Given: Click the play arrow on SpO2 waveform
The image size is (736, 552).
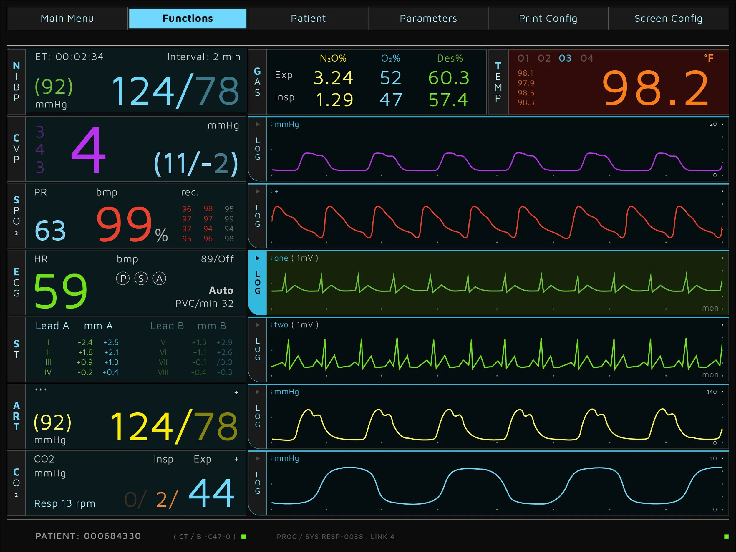Looking at the screenshot, I should 258,191.
